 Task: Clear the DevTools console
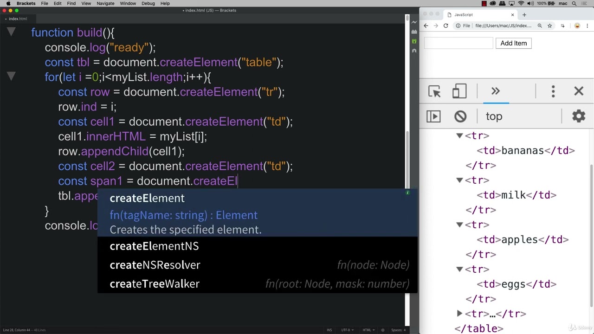pyautogui.click(x=460, y=116)
